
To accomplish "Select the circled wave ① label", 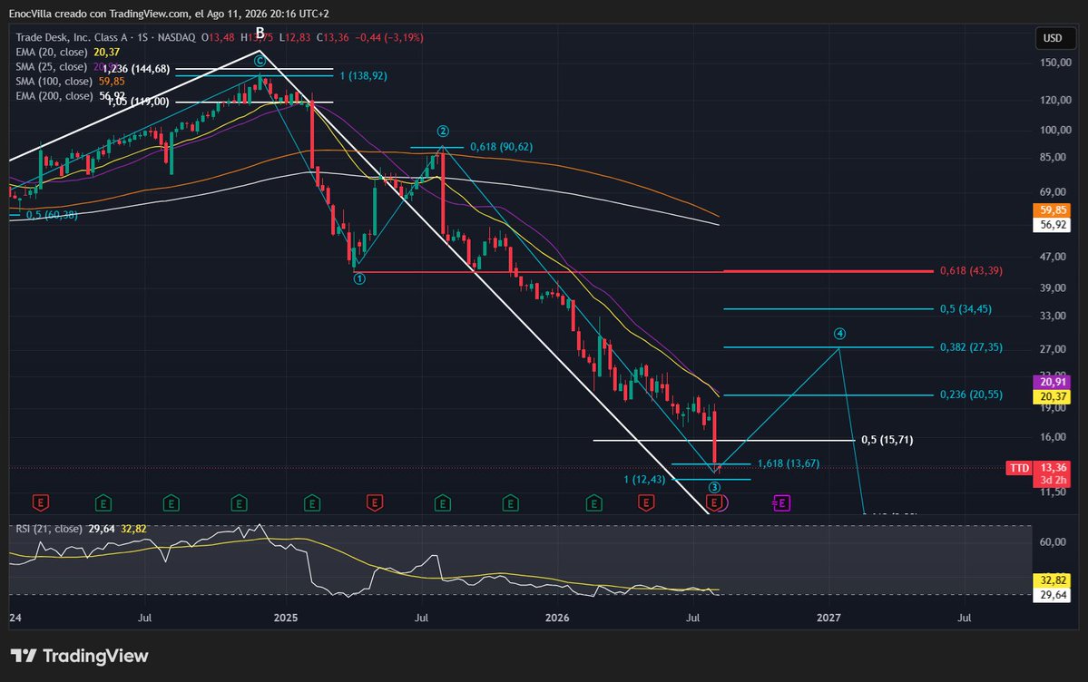I will 358,279.
